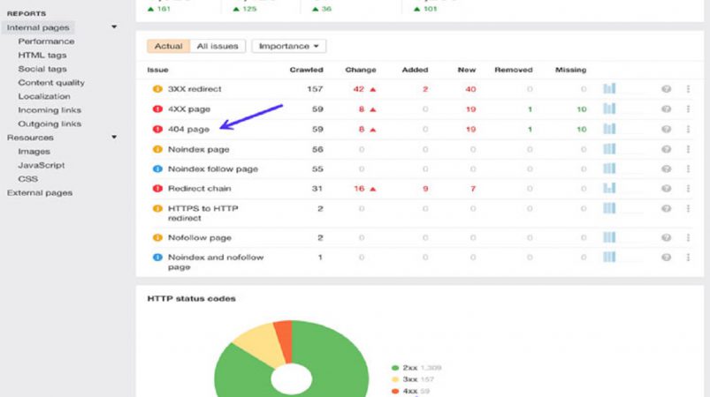710x397 pixels.
Task: Open three-dot menu for 4XX page row
Action: coord(688,109)
